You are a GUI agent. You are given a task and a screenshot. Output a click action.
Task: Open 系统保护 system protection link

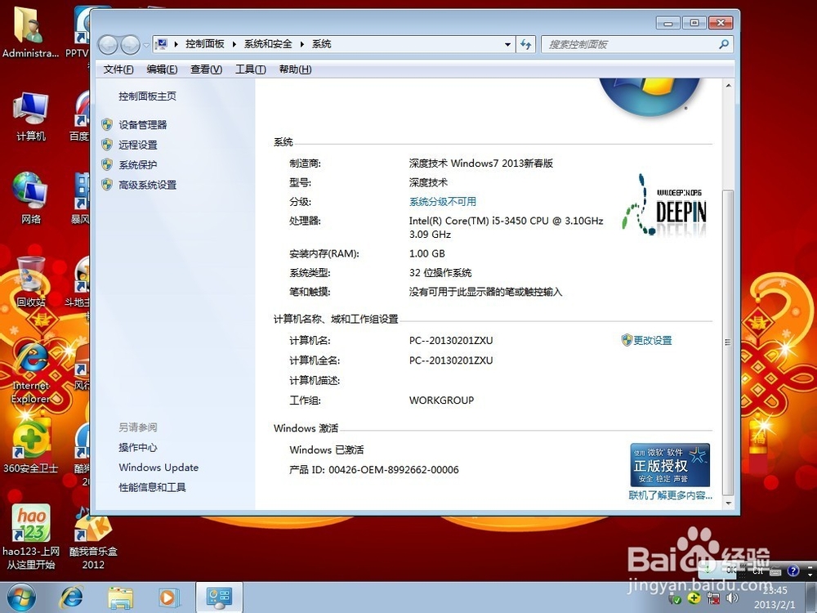tap(137, 165)
